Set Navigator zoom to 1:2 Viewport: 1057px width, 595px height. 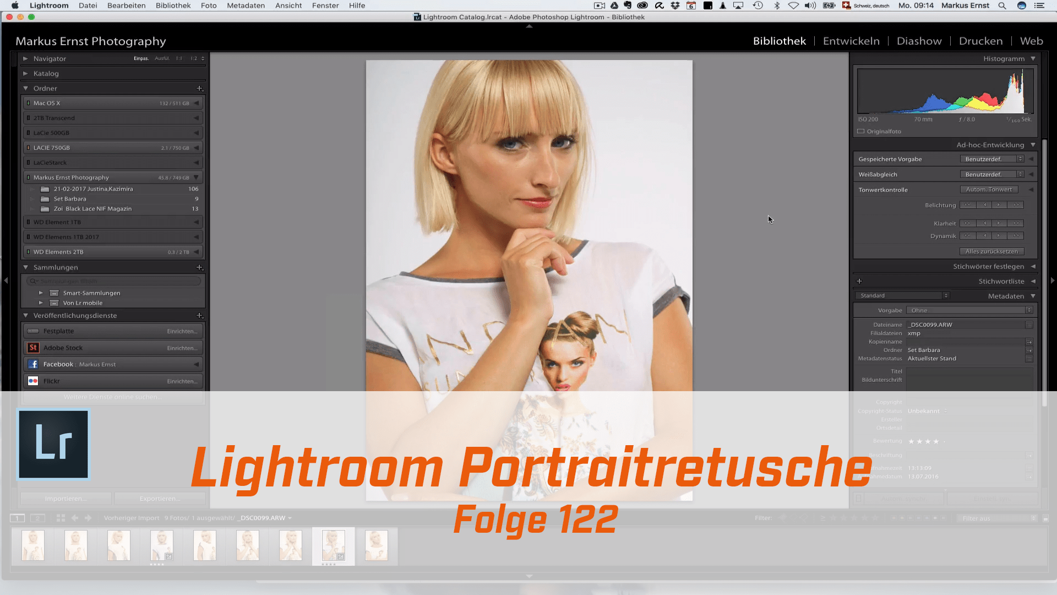tap(194, 58)
